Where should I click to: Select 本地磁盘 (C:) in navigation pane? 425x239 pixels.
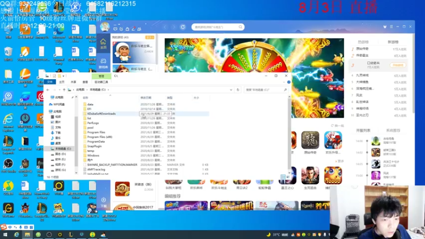(x=63, y=149)
